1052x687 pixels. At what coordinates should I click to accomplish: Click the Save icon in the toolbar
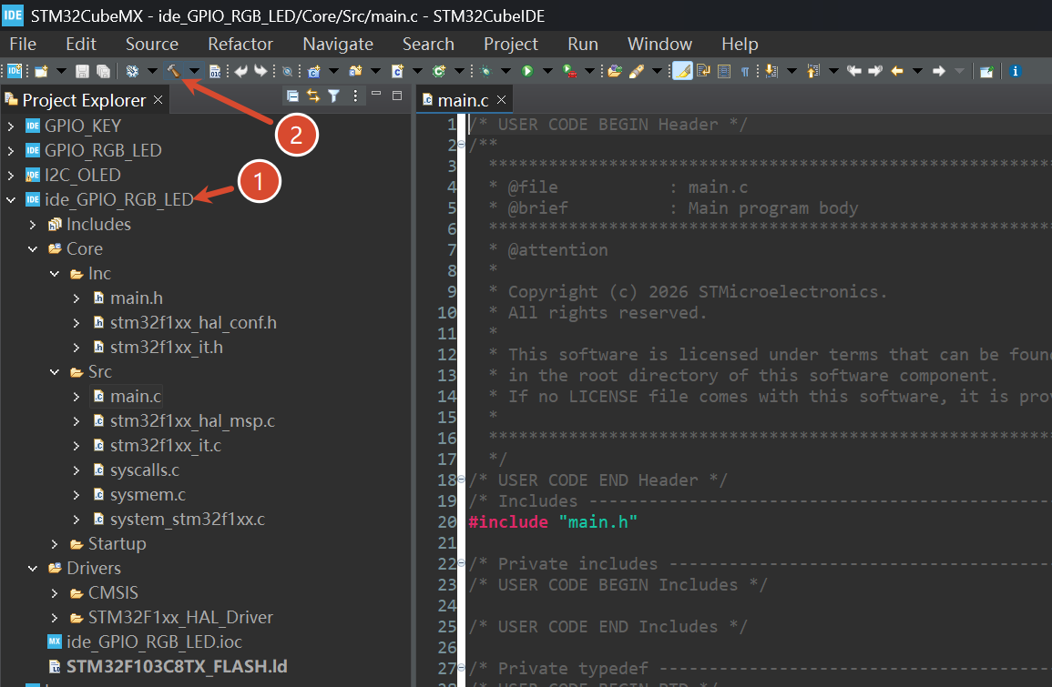pos(83,71)
